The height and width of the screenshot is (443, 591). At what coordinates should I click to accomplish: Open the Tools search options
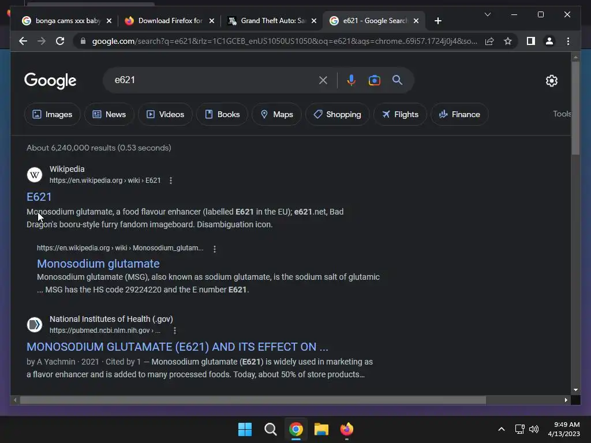(x=562, y=114)
